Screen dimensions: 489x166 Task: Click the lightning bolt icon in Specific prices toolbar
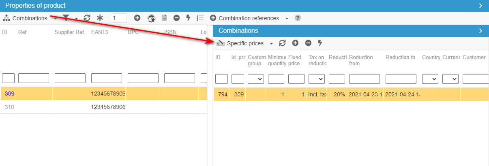coord(320,43)
